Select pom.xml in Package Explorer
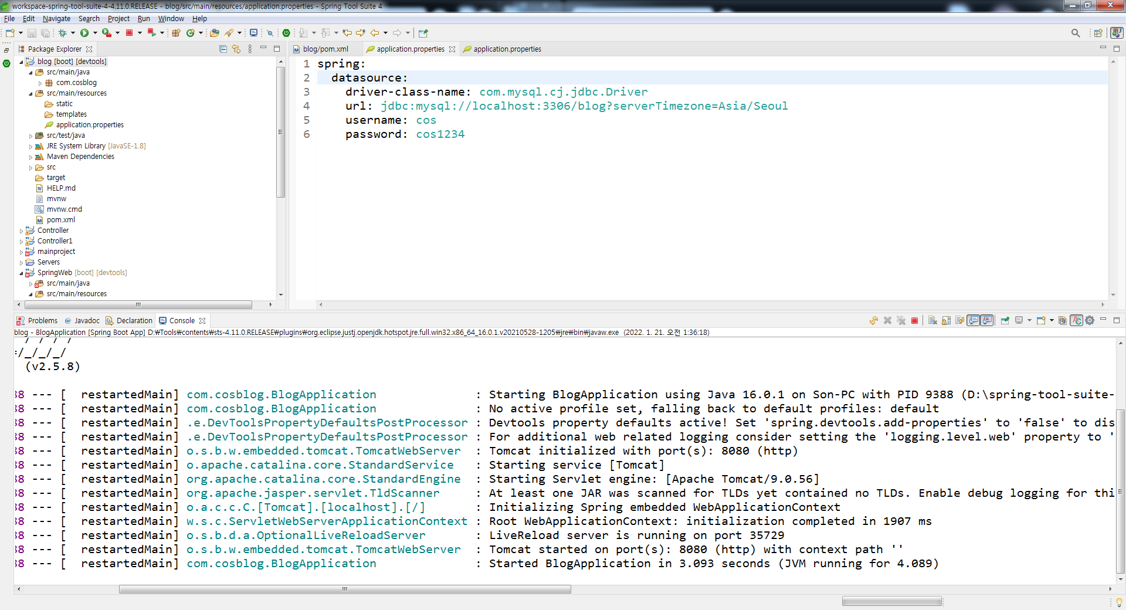Viewport: 1126px width, 610px height. (x=61, y=220)
